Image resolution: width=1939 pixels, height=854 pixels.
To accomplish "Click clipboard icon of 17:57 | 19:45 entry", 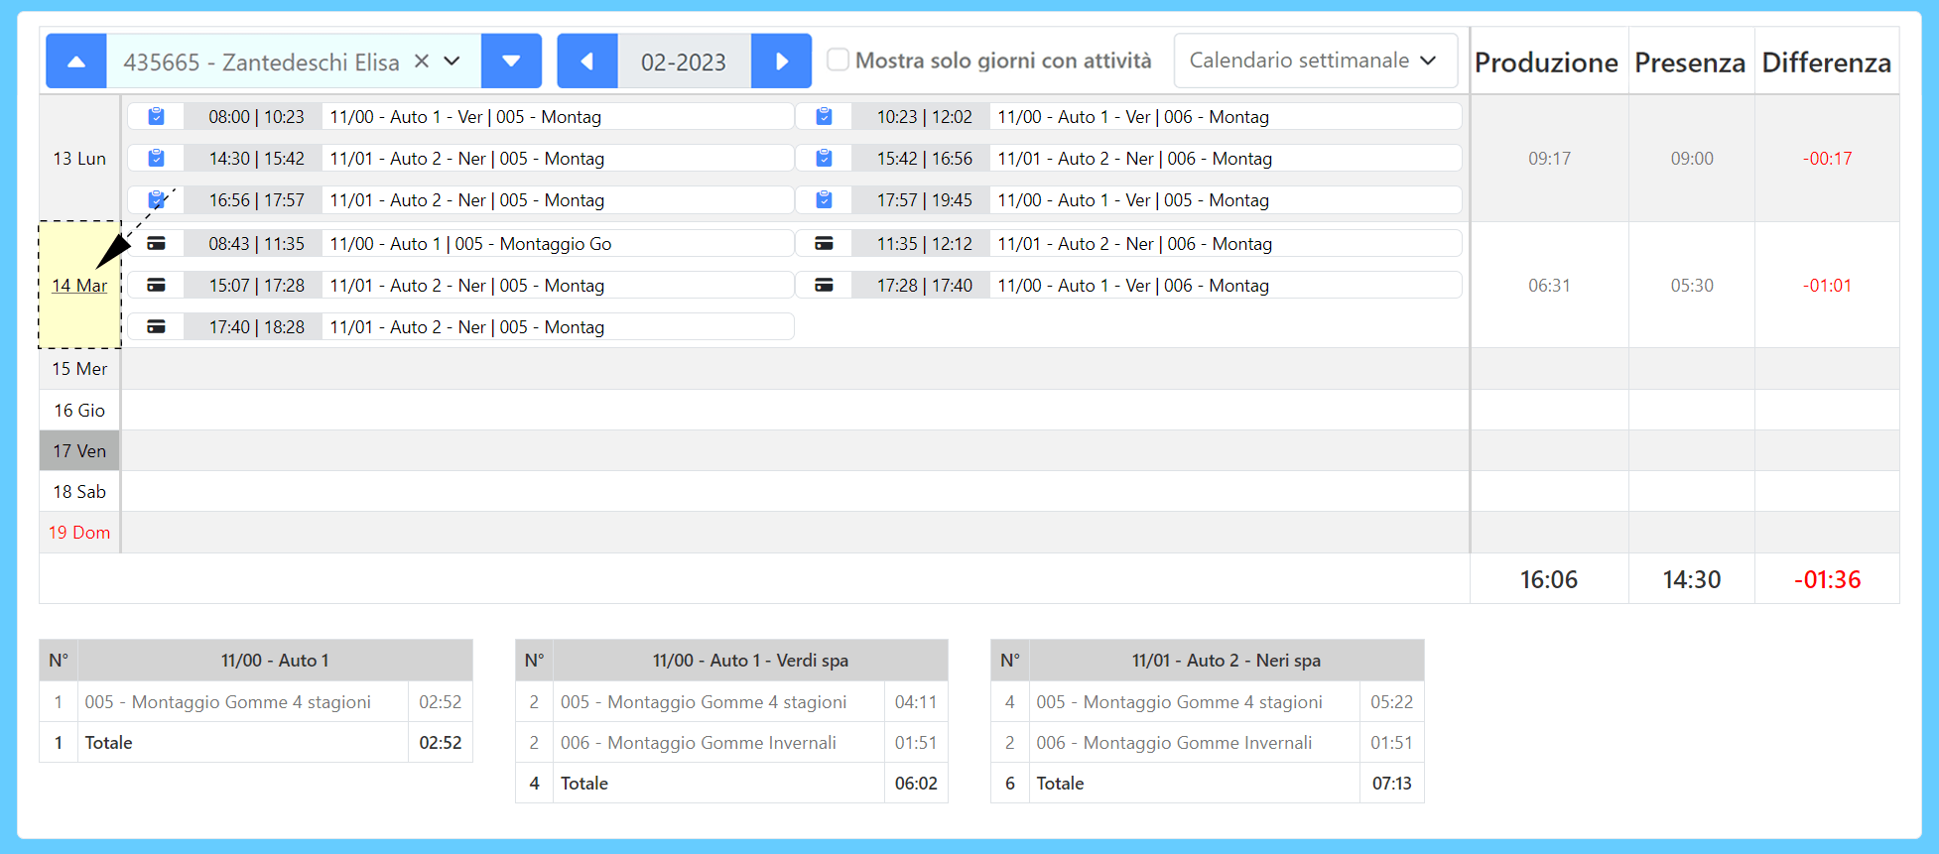I will click(824, 200).
